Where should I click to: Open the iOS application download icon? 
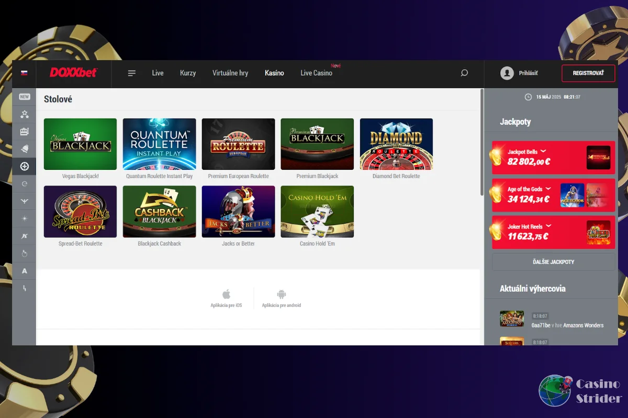[x=226, y=294]
